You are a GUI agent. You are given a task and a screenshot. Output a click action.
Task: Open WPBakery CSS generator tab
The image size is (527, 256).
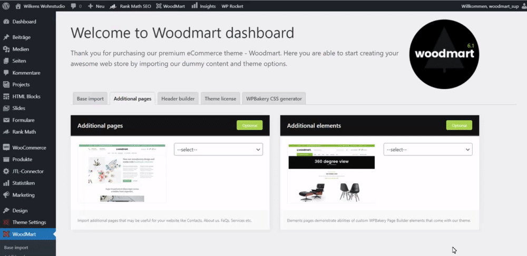(274, 99)
